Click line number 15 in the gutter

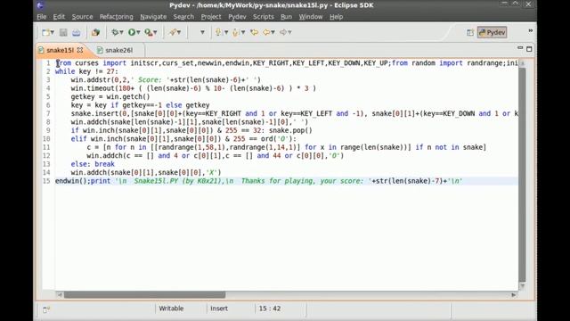[46, 181]
